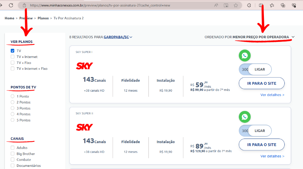Navigate to Home in the breadcrumb

tap(9, 18)
